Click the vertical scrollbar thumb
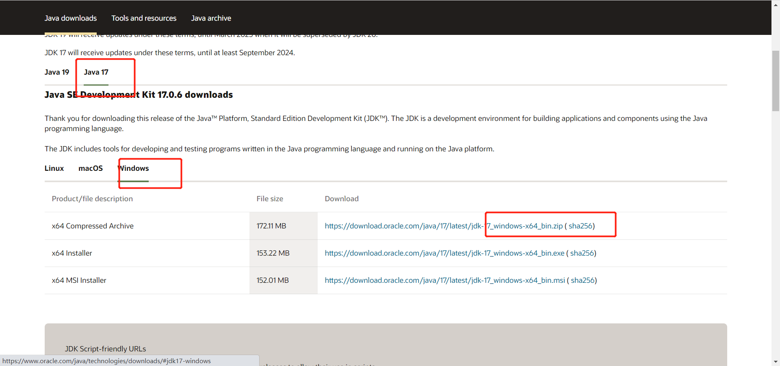 click(x=776, y=81)
